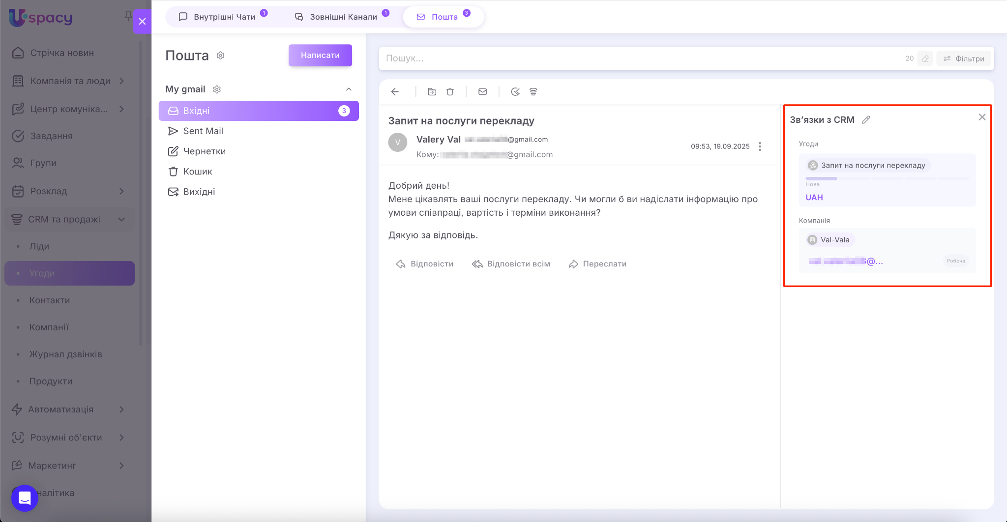Edit CRM links with pencil icon
This screenshot has height=522, width=1007.
[866, 120]
